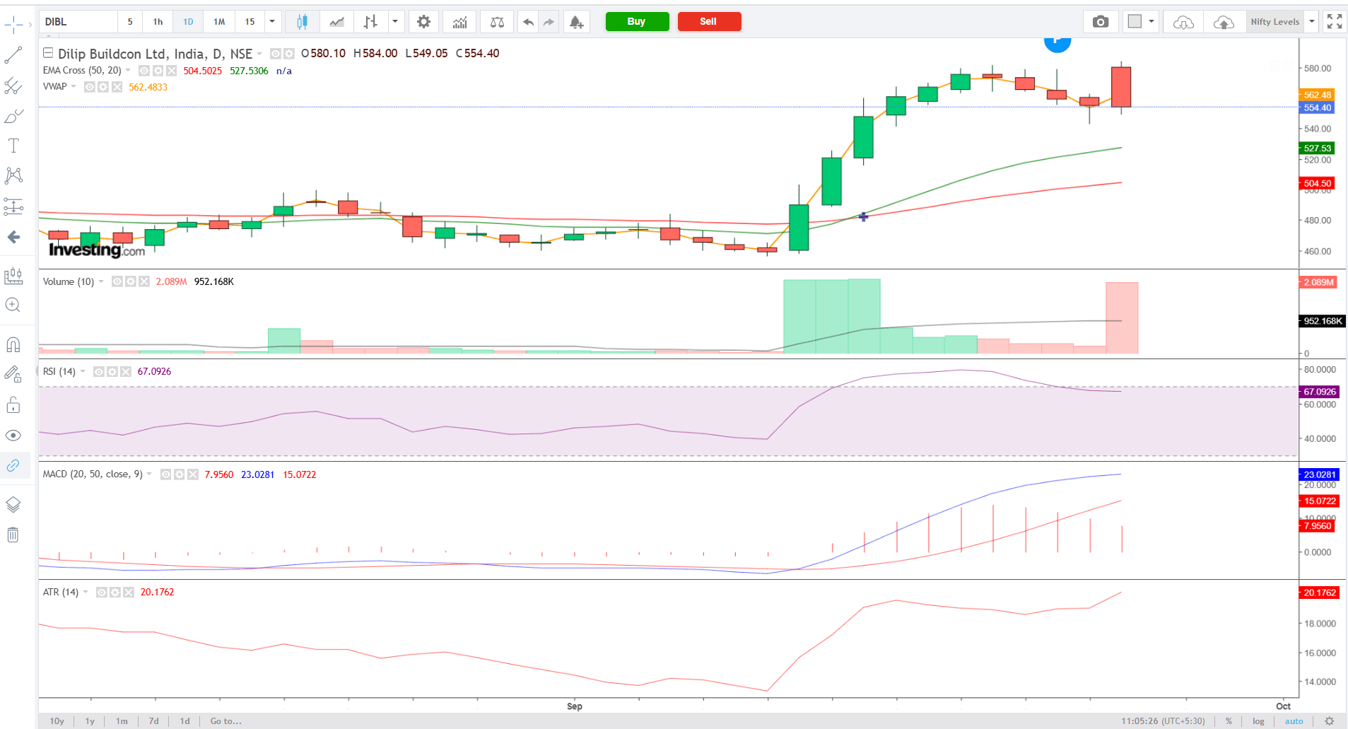Toggle hide all drawings eye icon
The height and width of the screenshot is (729, 1348).
pyautogui.click(x=13, y=435)
